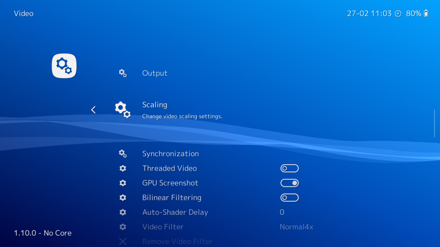The width and height of the screenshot is (440, 247).
Task: Click the large Scaling gear icon
Action: pos(122,109)
